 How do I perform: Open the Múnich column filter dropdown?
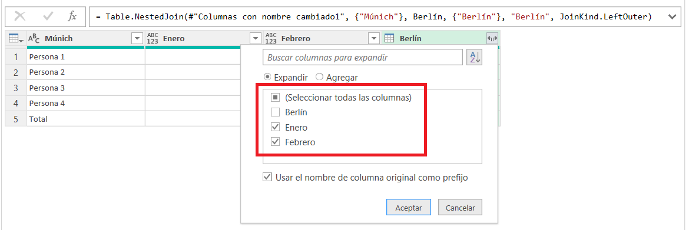point(138,39)
